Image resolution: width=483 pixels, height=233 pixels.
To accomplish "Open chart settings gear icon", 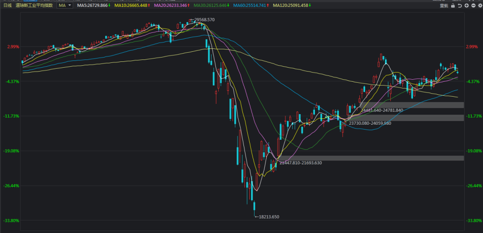I will click(480, 5).
